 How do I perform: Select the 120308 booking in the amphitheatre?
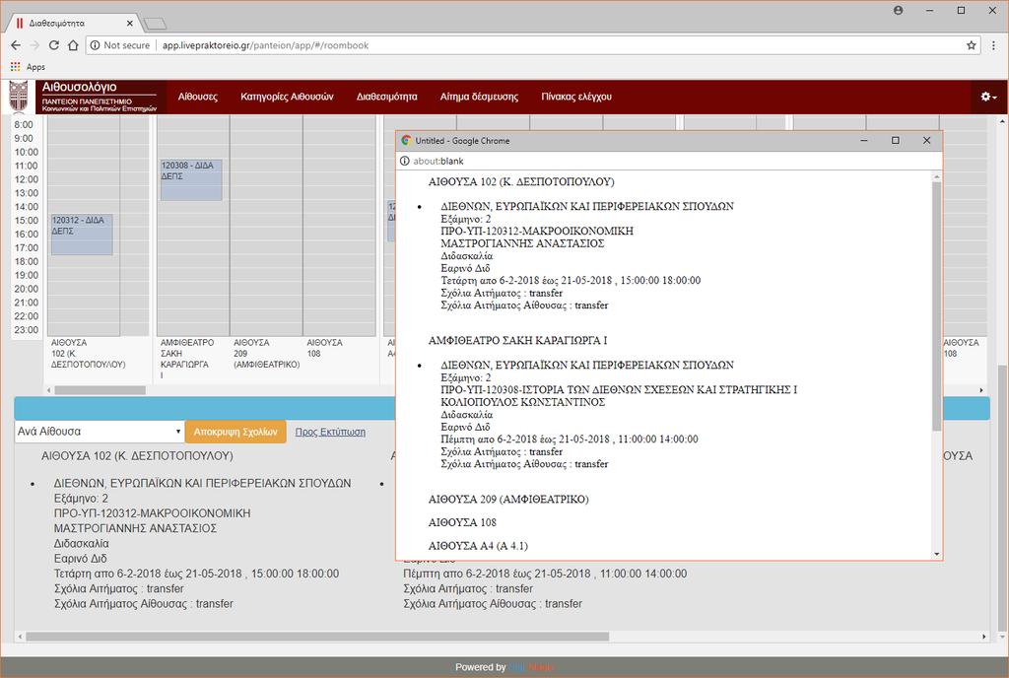click(191, 179)
